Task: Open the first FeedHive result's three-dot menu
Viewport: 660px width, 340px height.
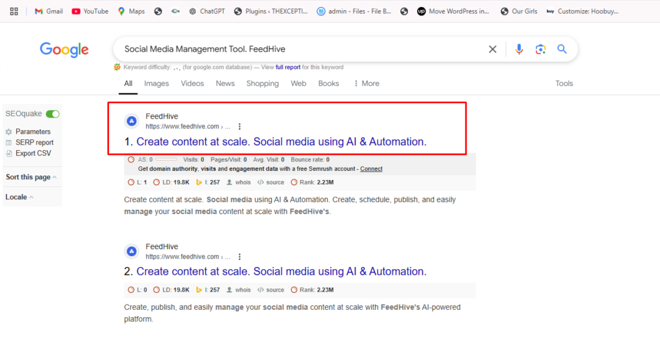Action: [240, 126]
